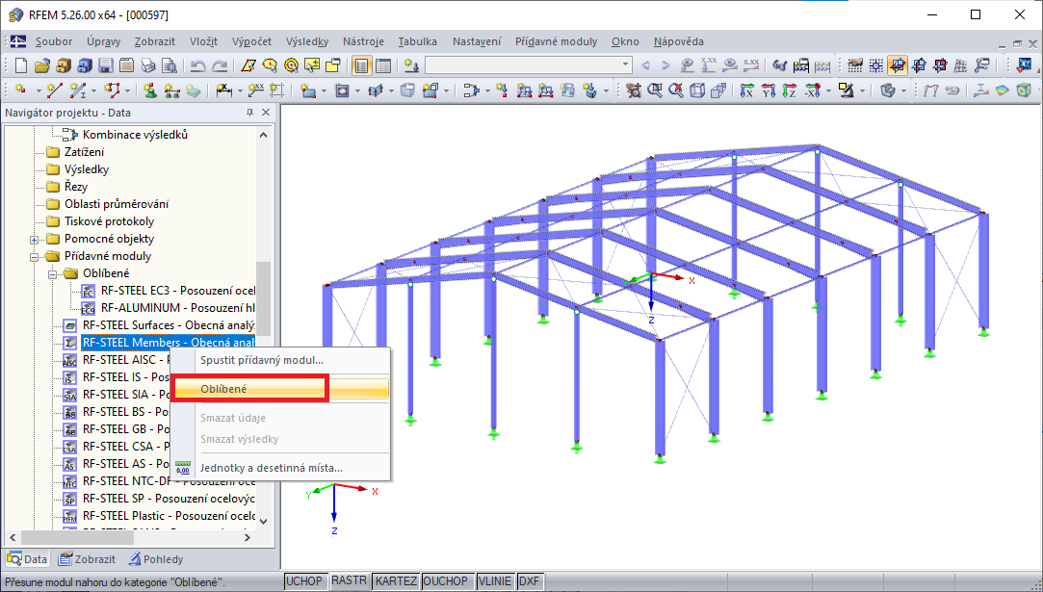Screen dimensions: 1043x592
Task: Undo the last action
Action: click(x=197, y=65)
